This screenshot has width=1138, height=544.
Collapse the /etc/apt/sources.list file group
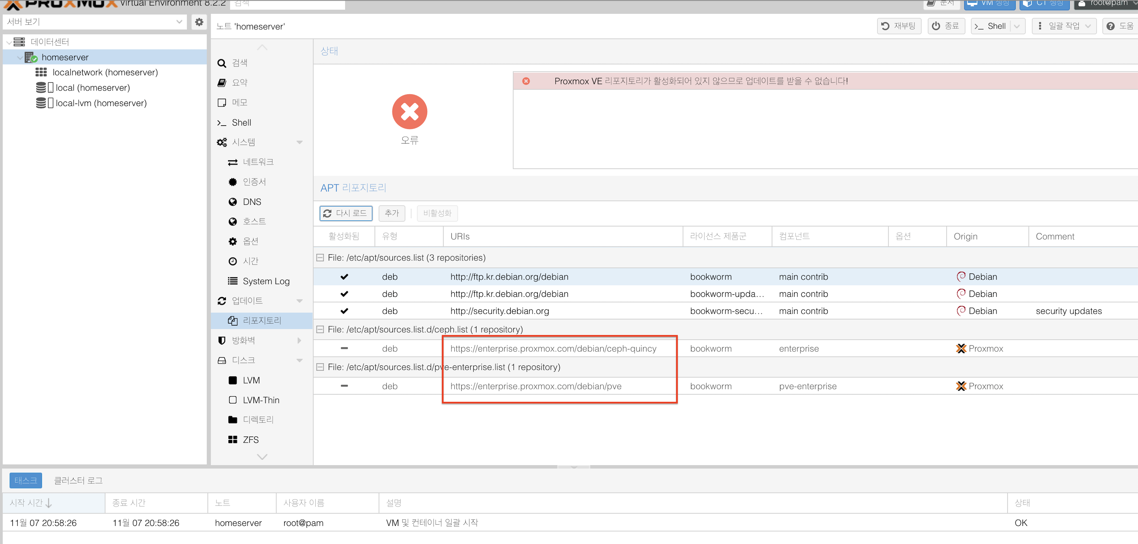click(x=320, y=258)
